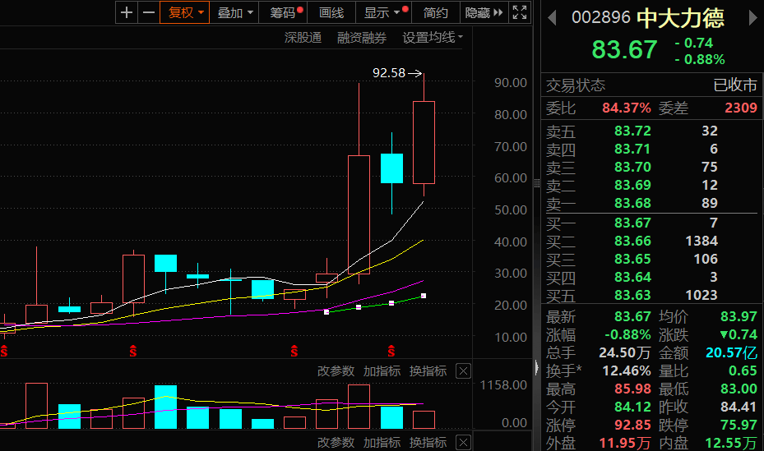Image resolution: width=764 pixels, height=451 pixels.
Task: Select the 买四 price 83.64
Action: pos(632,277)
